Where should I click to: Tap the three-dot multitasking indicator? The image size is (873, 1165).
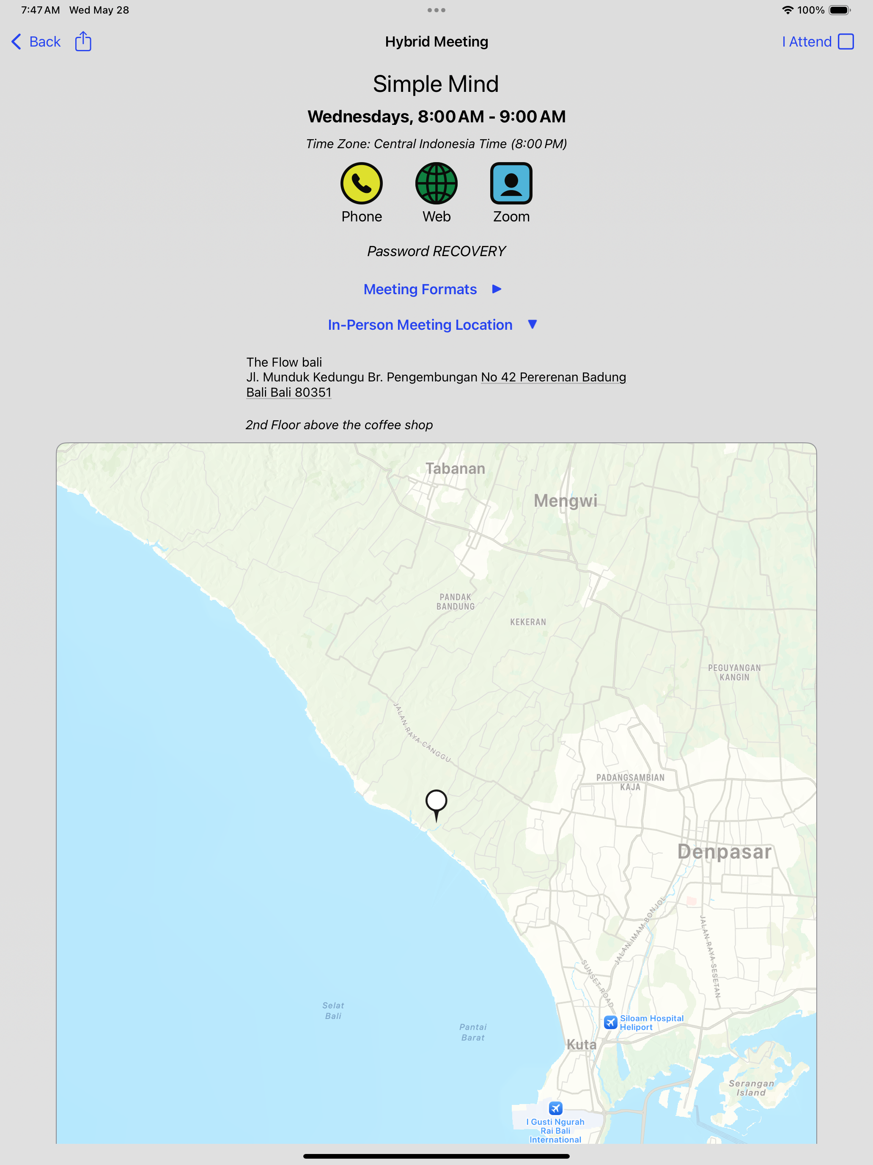[x=436, y=10]
